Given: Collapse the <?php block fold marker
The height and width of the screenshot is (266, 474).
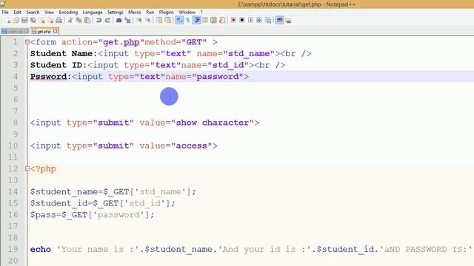Looking at the screenshot, I should [x=27, y=168].
